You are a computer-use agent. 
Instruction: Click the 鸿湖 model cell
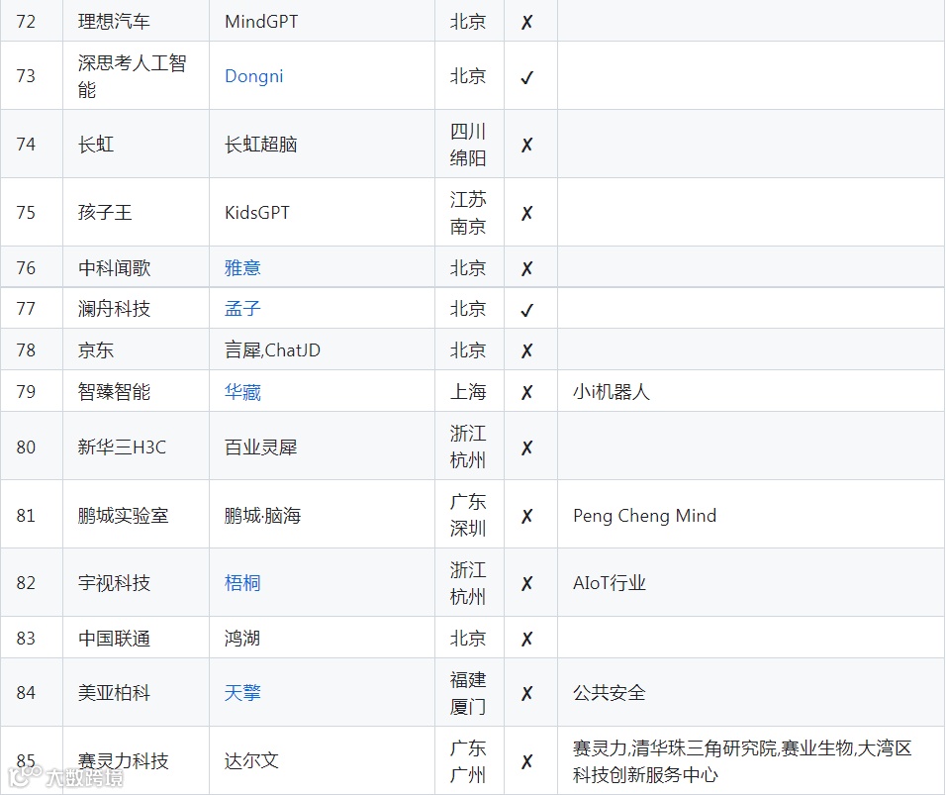pyautogui.click(x=323, y=638)
